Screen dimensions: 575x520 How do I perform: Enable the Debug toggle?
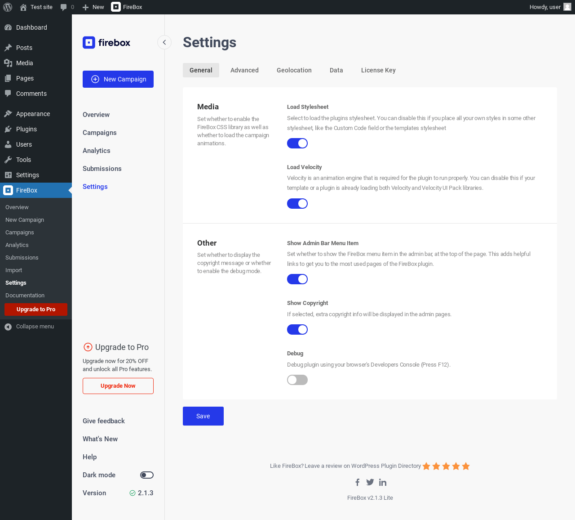coord(297,380)
